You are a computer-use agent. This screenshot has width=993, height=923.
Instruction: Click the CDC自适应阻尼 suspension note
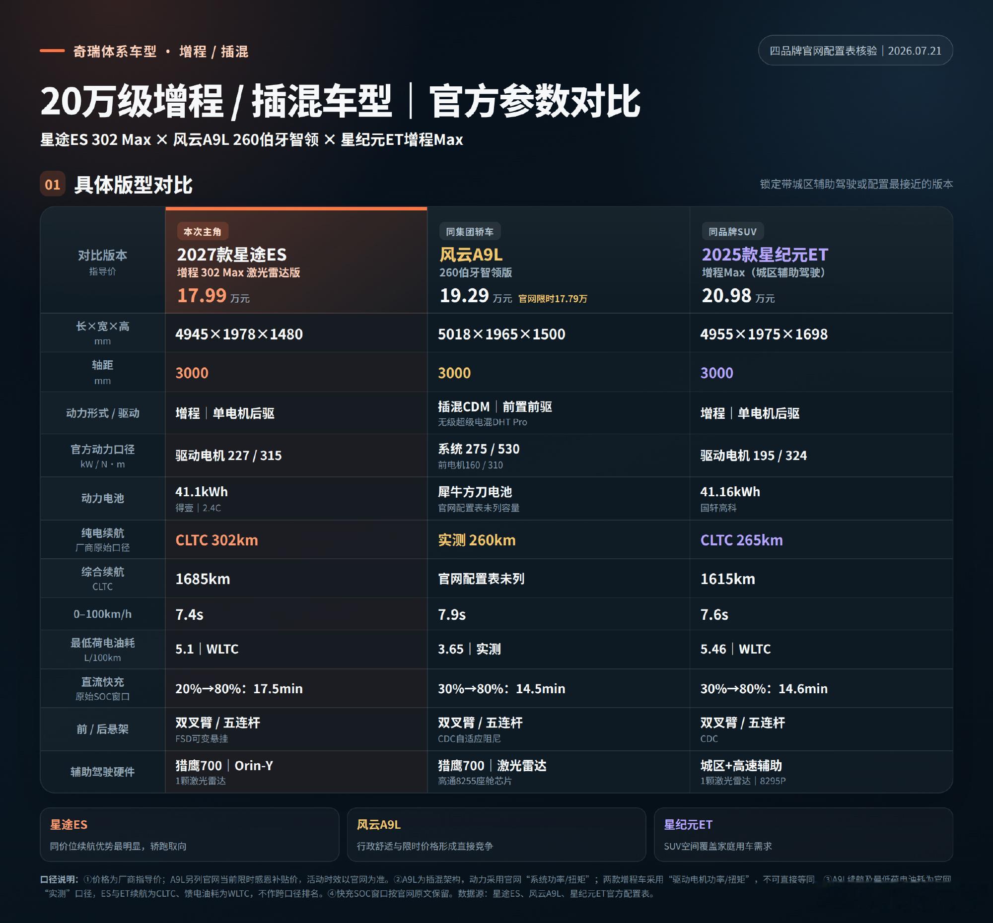[x=469, y=738]
